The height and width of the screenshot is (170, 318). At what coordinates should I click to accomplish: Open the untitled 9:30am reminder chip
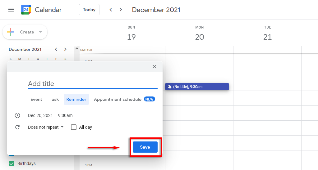click(x=197, y=87)
